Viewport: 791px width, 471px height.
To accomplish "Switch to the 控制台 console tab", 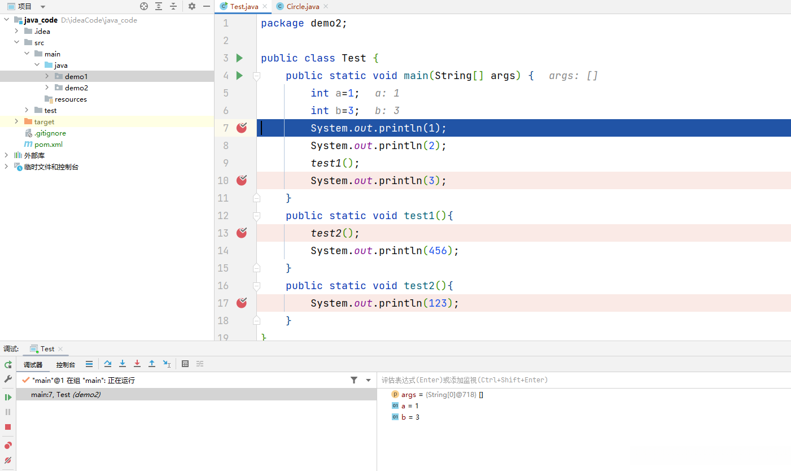I will tap(65, 365).
